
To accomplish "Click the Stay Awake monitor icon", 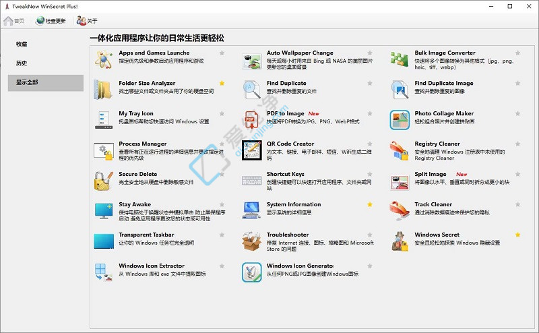I will [104, 211].
